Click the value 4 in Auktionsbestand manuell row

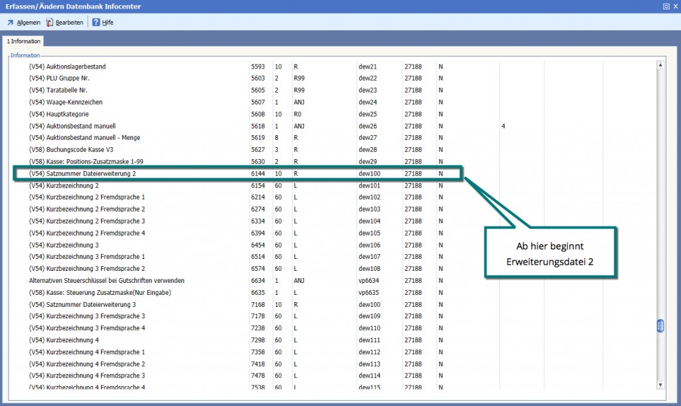[x=503, y=126]
